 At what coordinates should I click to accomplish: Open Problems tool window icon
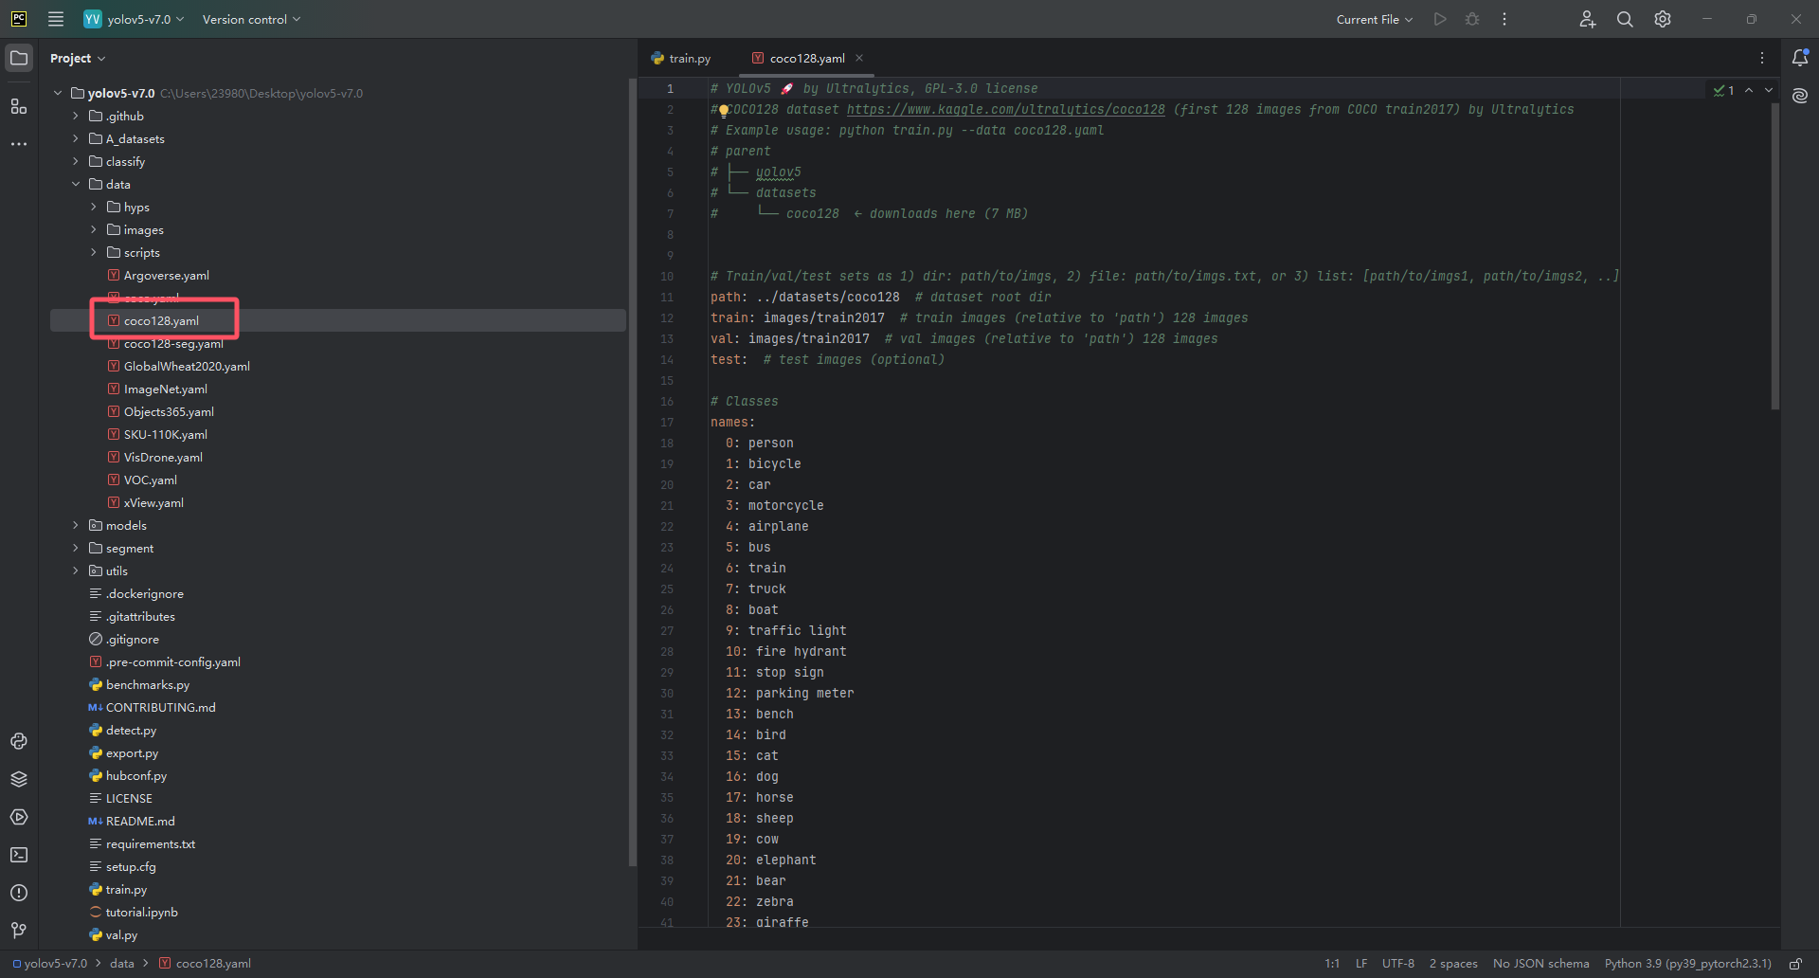(19, 893)
